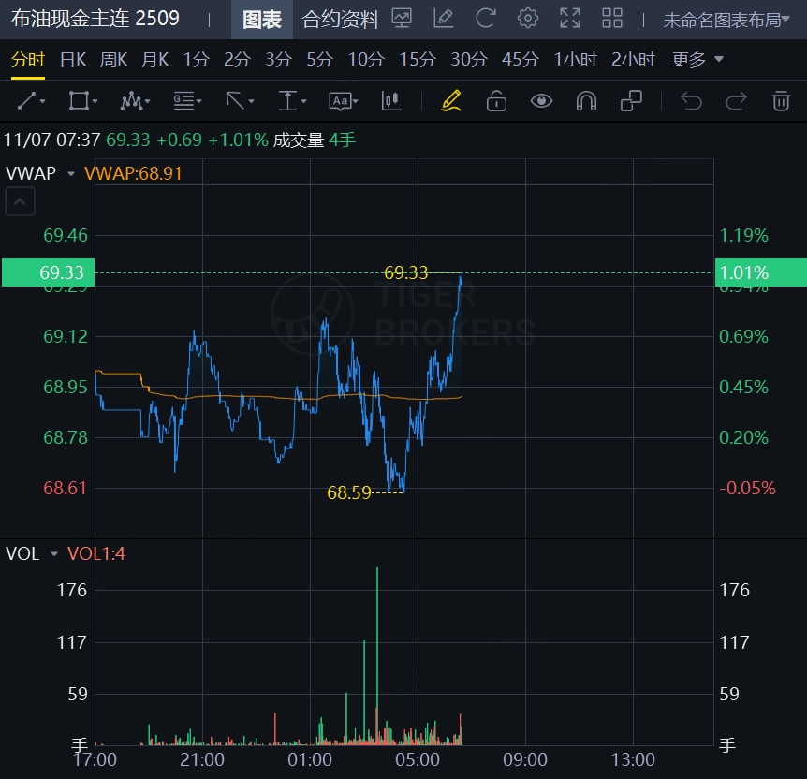
Task: Collapse the VWAP indicator panel
Action: pos(21,201)
